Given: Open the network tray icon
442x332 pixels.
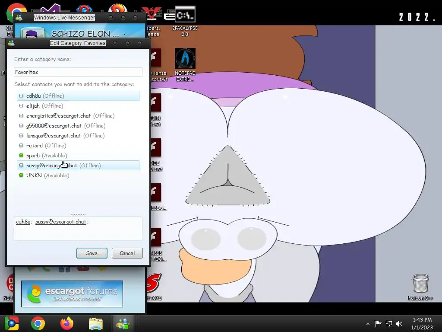Looking at the screenshot, I should click(389, 323).
